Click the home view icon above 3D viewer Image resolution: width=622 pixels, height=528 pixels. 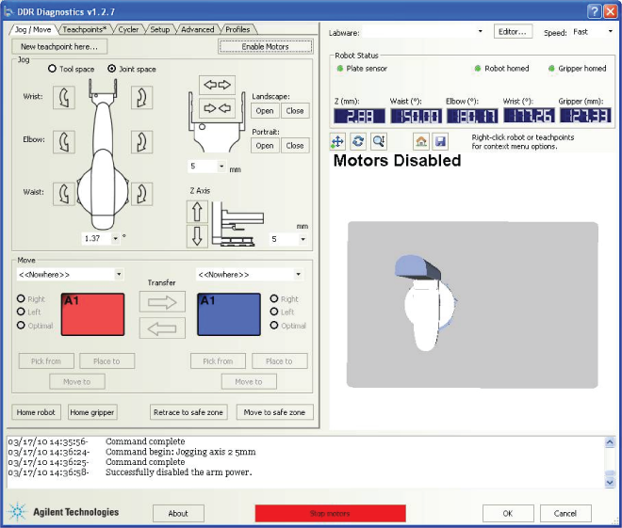coord(421,141)
